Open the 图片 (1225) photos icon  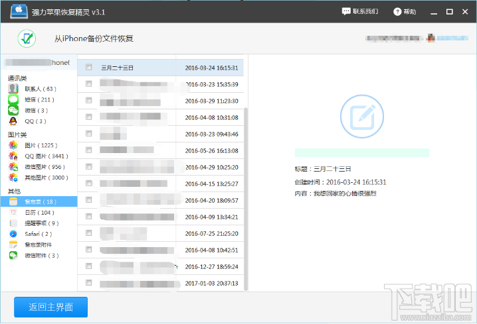tap(13, 145)
